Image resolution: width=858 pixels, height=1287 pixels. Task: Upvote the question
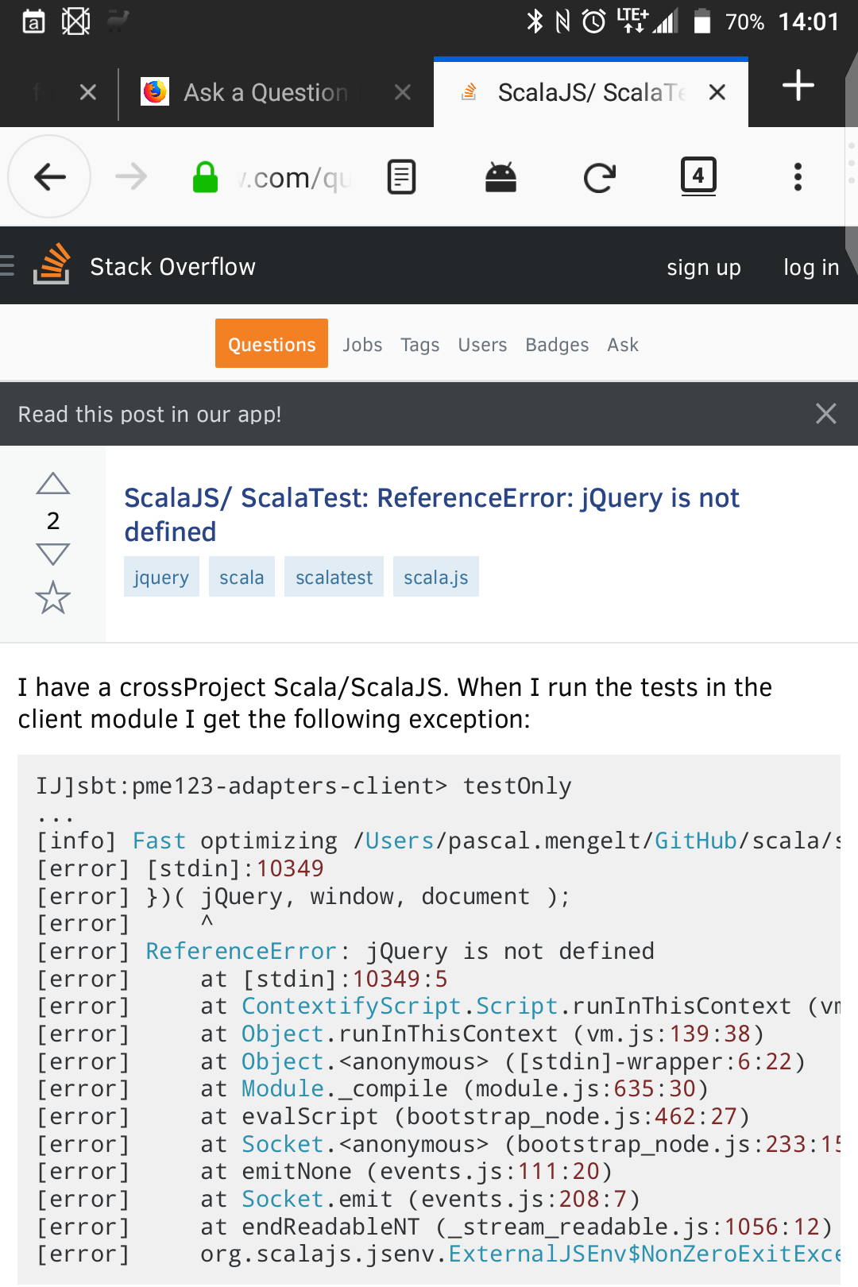click(53, 484)
